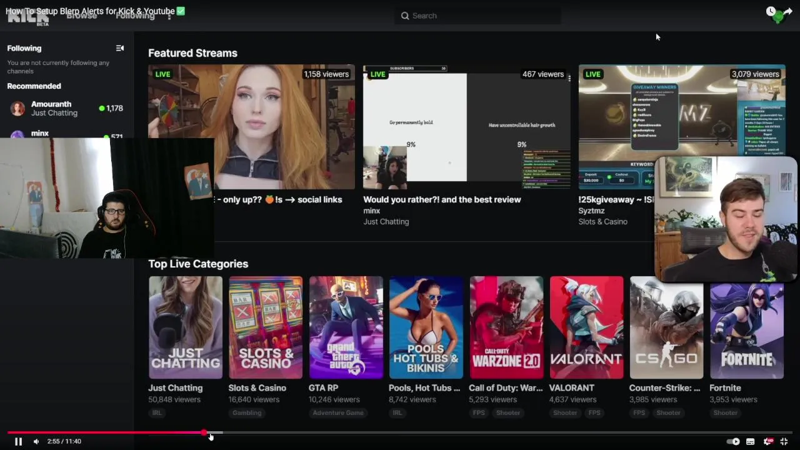Turn on subtitles captions

click(750, 441)
